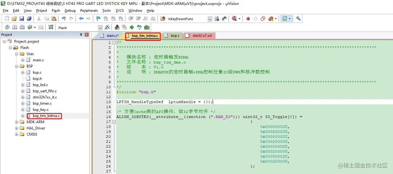Paste from clipboard icon

[54, 19]
